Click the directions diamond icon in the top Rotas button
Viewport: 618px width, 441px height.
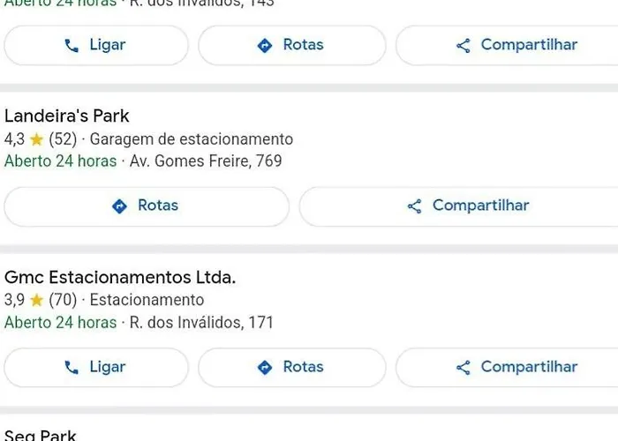point(265,46)
